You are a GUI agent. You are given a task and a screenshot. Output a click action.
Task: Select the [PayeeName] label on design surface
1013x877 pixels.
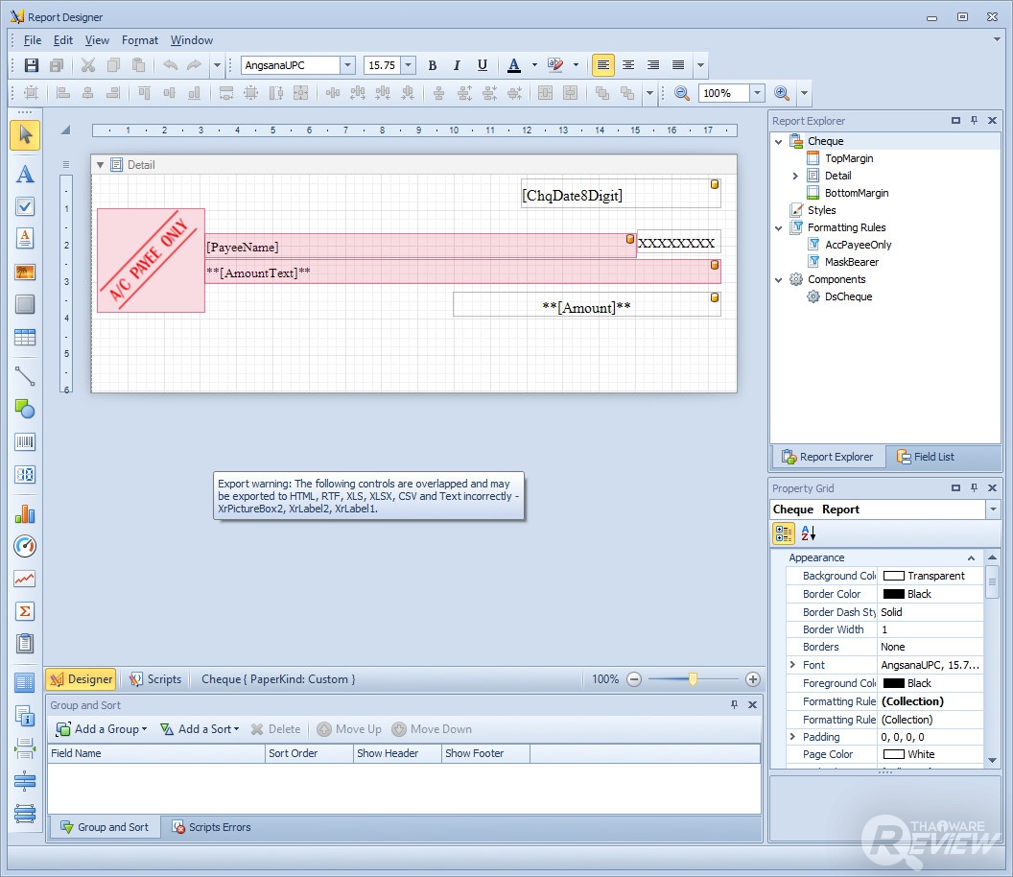coord(420,247)
